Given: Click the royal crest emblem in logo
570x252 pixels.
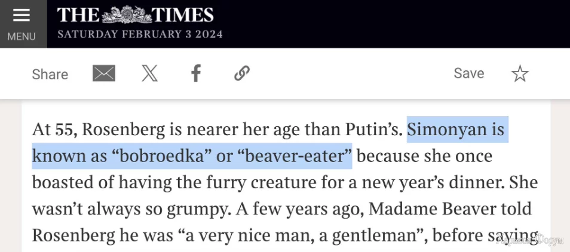Looking at the screenshot, I should (x=126, y=15).
